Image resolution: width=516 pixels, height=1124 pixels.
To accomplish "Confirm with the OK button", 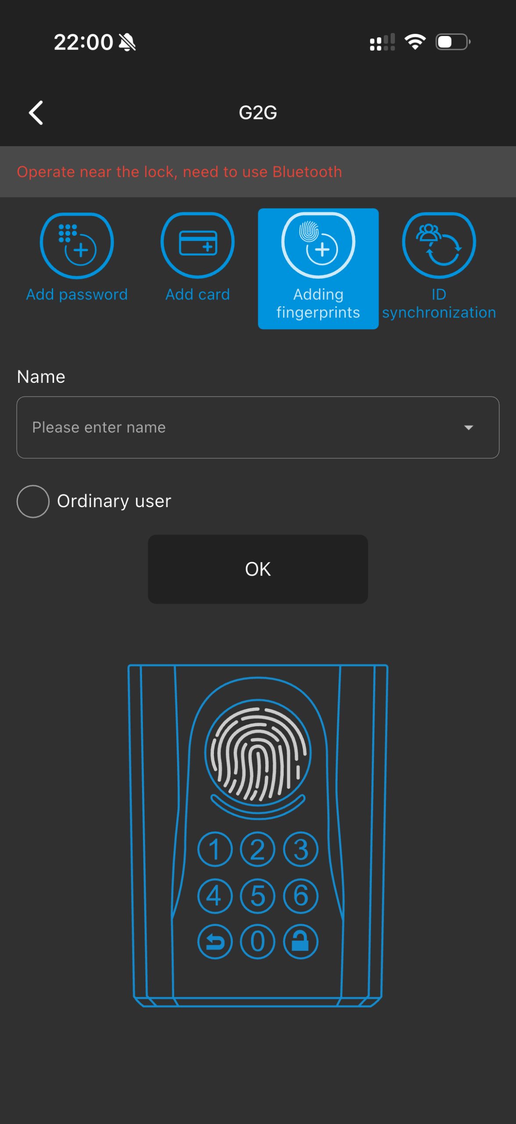I will click(x=258, y=569).
